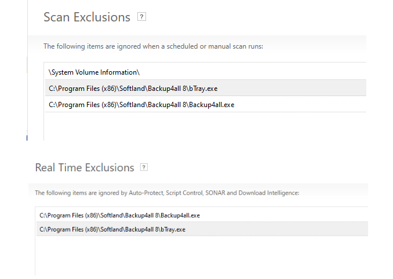Click the word scheduled in the scan description
This screenshot has width=393, height=279.
(x=182, y=46)
